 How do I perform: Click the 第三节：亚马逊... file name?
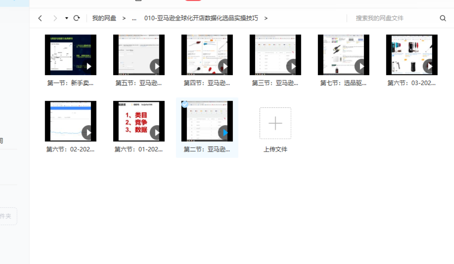click(x=275, y=83)
